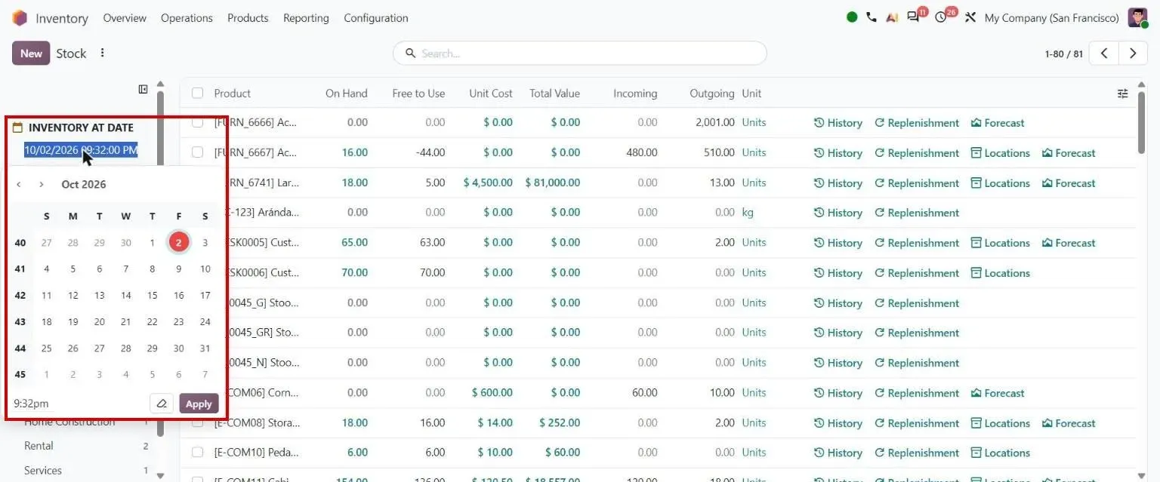Toggle the select-all checkbox in header
Image resolution: width=1160 pixels, height=482 pixels.
click(198, 94)
